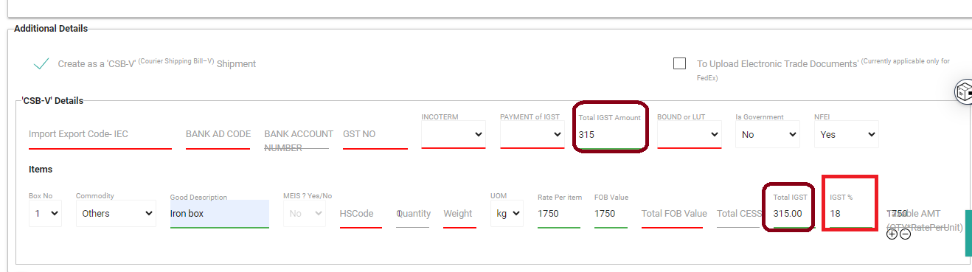Uncheck the Create as CSB-V shipment checkmark
The image size is (972, 272).
(x=41, y=64)
